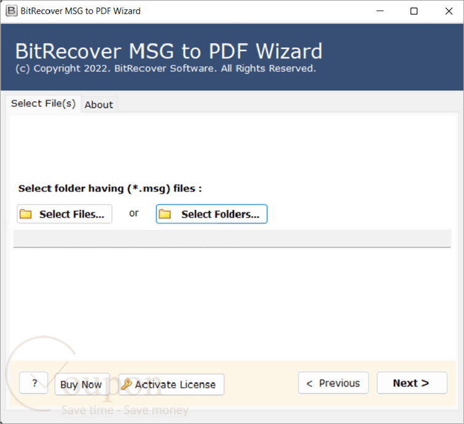Click the selected path field below buttons
The width and height of the screenshot is (464, 424).
(232, 238)
